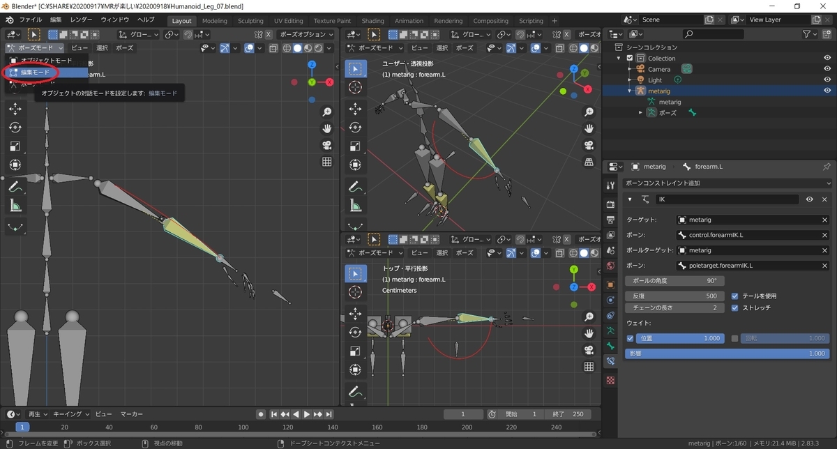Viewport: 837px width, 449px height.
Task: Hide metarig in the outliner
Action: click(x=827, y=91)
